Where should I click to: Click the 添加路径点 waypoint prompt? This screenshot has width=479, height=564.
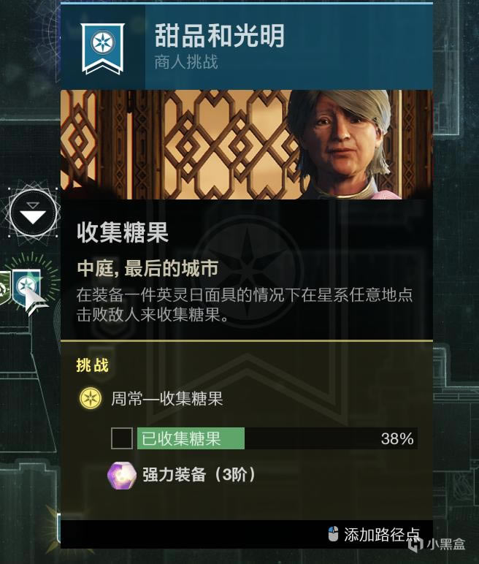[x=383, y=535]
